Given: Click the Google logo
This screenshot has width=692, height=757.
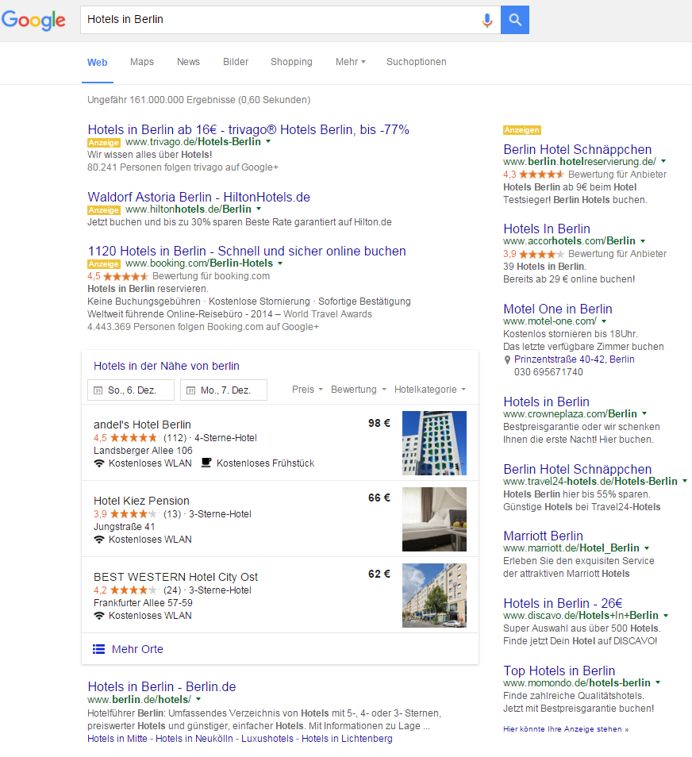Looking at the screenshot, I should point(33,21).
